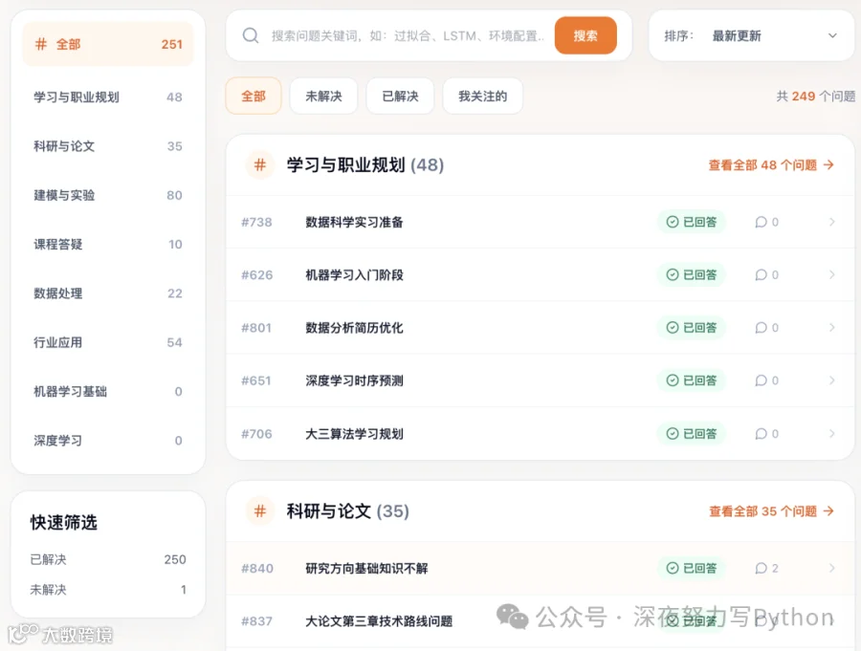Image resolution: width=861 pixels, height=651 pixels.
Task: Click 已回答 status badge on row #651
Action: (x=692, y=380)
